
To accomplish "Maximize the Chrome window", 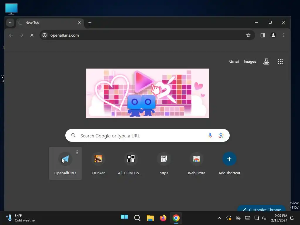I will [x=270, y=22].
